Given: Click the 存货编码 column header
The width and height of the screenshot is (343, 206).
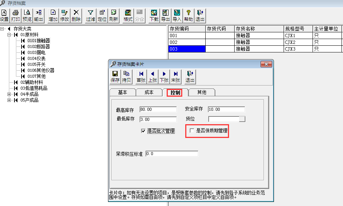Looking at the screenshot, I should click(187, 29).
